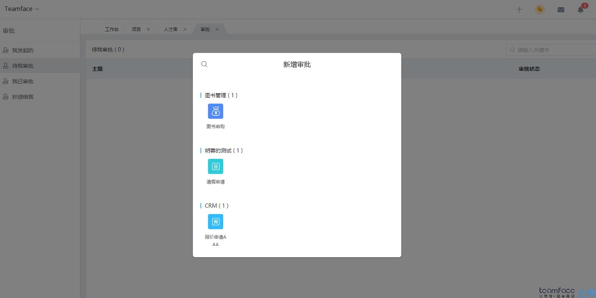Click the search magnifier in 新增审批 dialog

click(x=204, y=64)
